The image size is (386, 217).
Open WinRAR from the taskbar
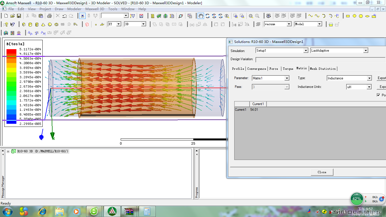coord(129,211)
